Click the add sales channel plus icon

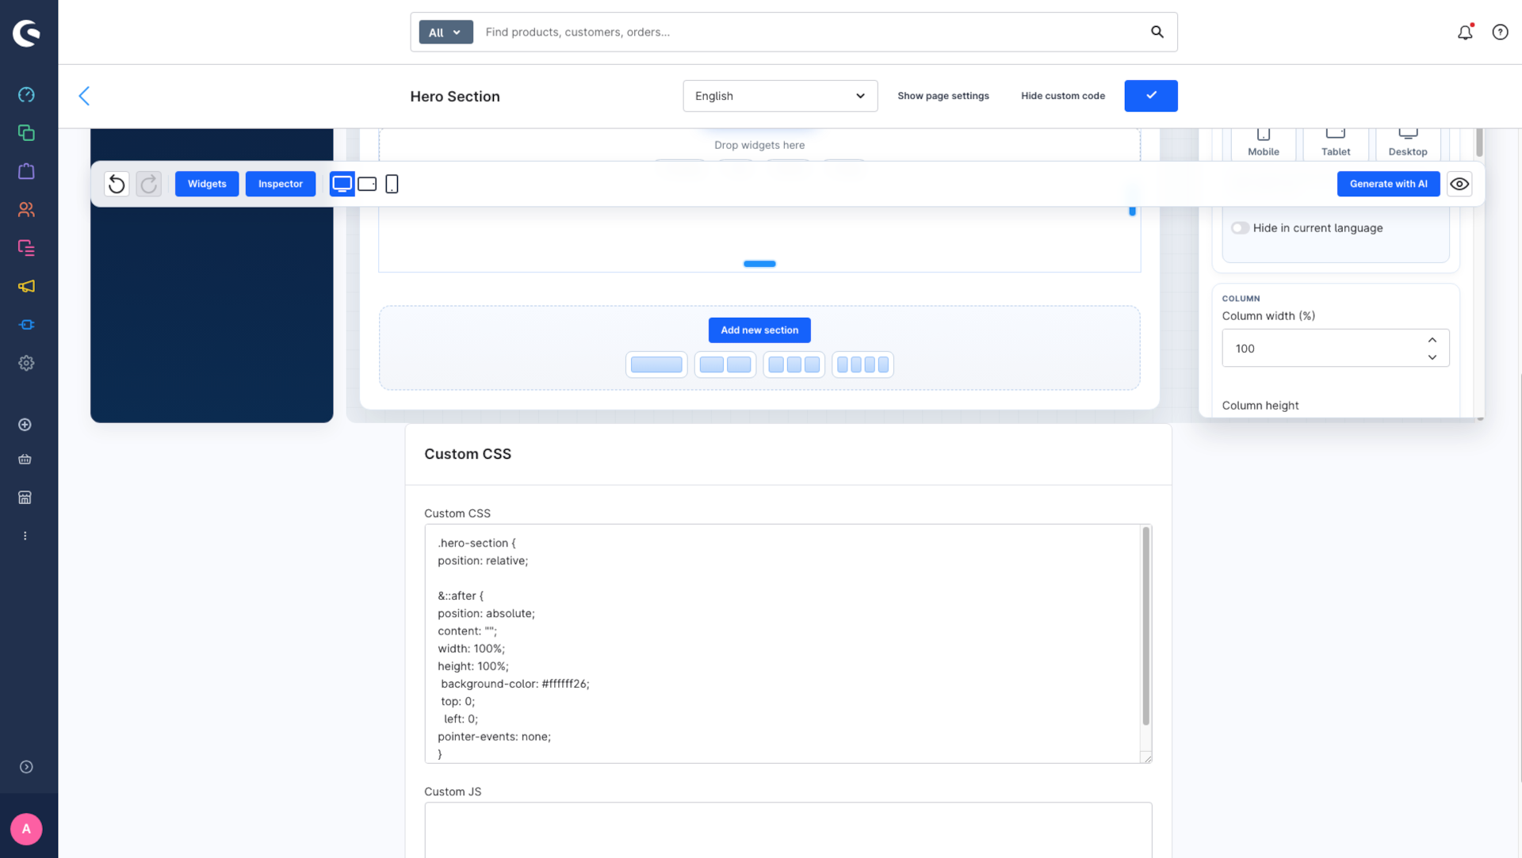click(25, 425)
